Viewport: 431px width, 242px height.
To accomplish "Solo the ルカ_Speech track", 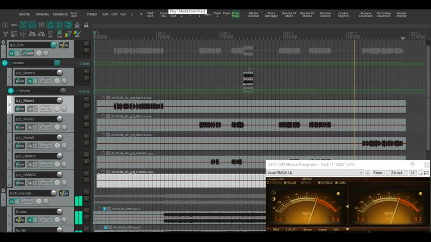I will pos(86,78).
